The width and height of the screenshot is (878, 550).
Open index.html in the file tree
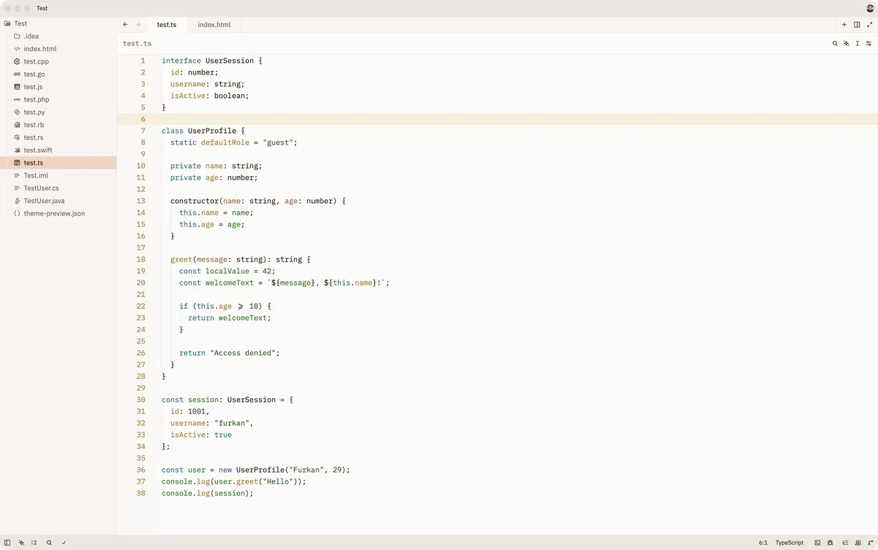click(59, 49)
